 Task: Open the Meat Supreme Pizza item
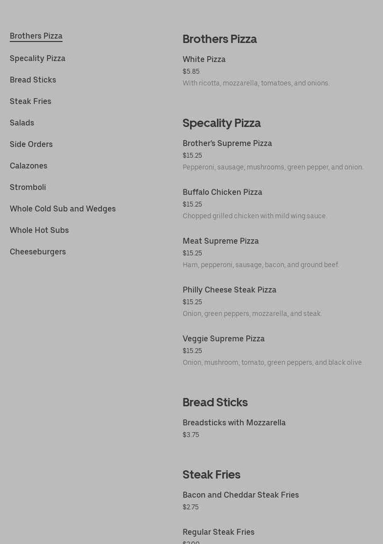point(221,241)
